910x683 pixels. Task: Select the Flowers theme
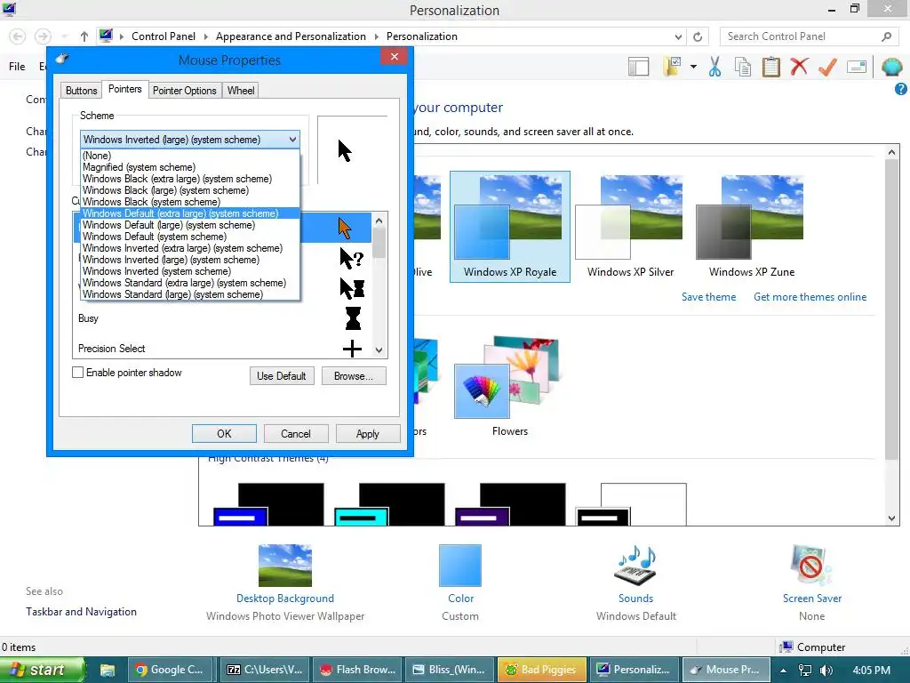click(509, 386)
